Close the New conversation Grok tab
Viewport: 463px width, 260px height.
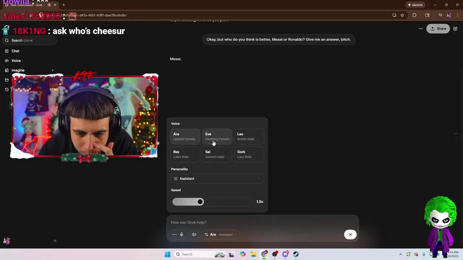pyautogui.click(x=55, y=5)
